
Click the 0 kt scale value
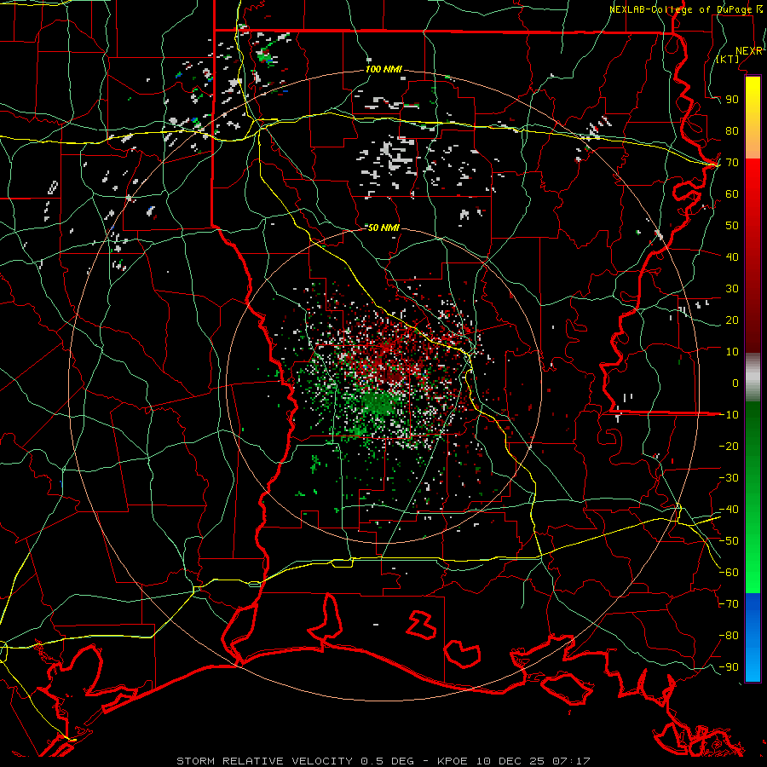(735, 383)
